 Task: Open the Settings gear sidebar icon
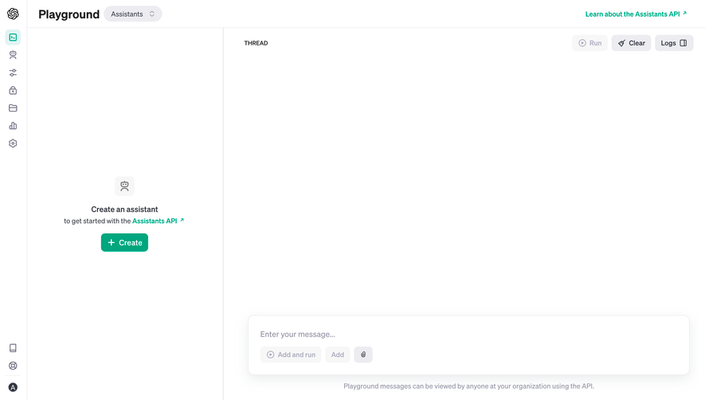click(13, 143)
